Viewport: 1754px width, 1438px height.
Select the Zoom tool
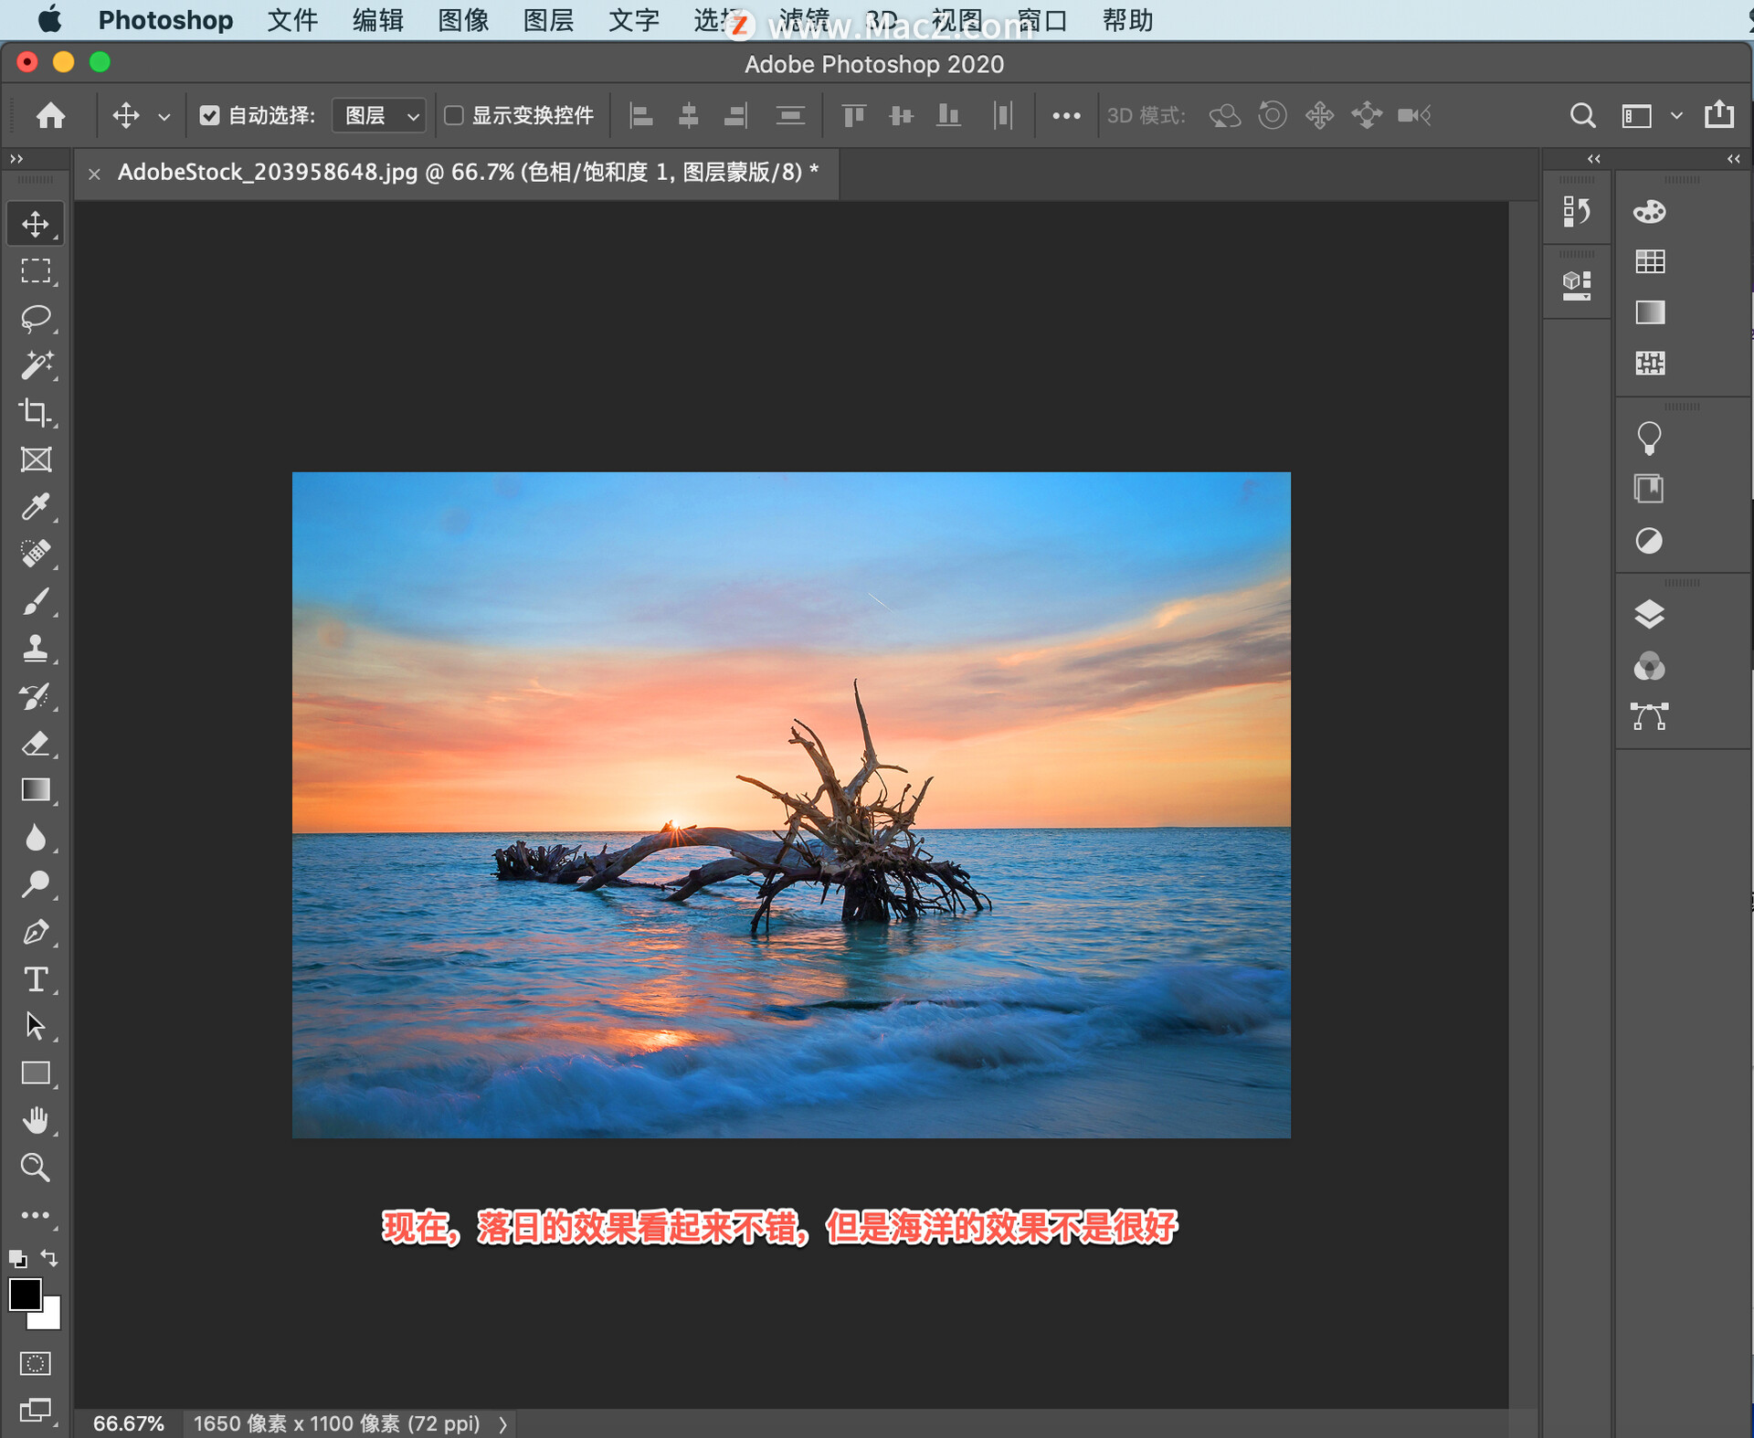[x=36, y=1168]
